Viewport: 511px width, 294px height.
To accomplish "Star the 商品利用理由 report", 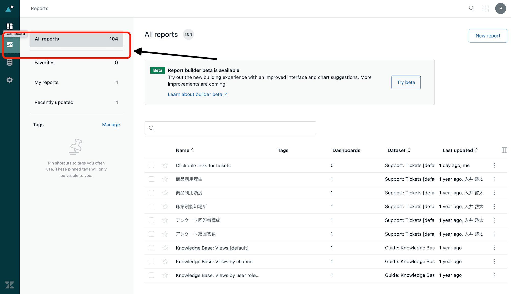I will click(165, 179).
